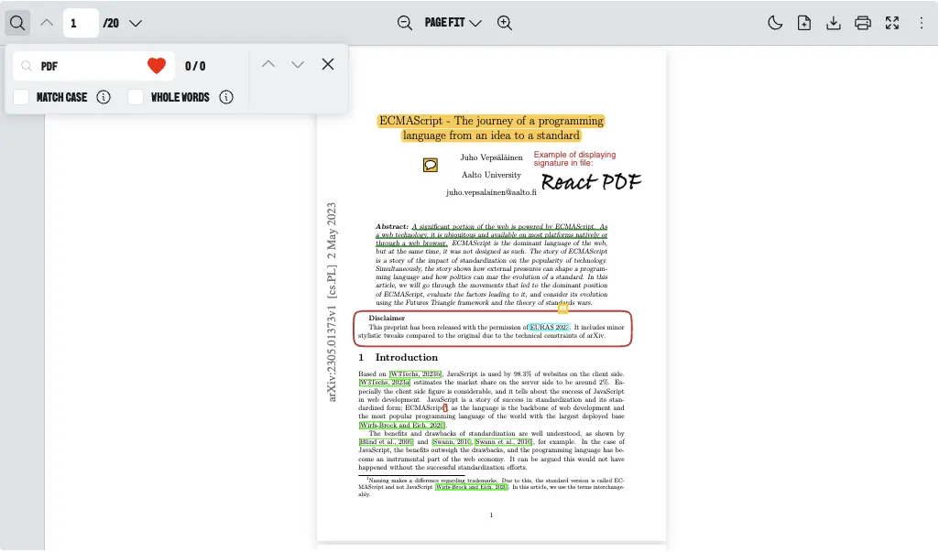Screen dimensions: 939x552
Task: Print the document
Action: point(863,23)
